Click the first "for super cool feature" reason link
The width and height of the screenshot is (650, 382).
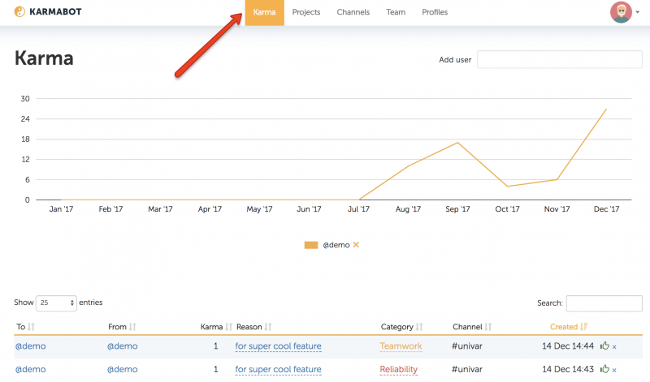tap(278, 346)
